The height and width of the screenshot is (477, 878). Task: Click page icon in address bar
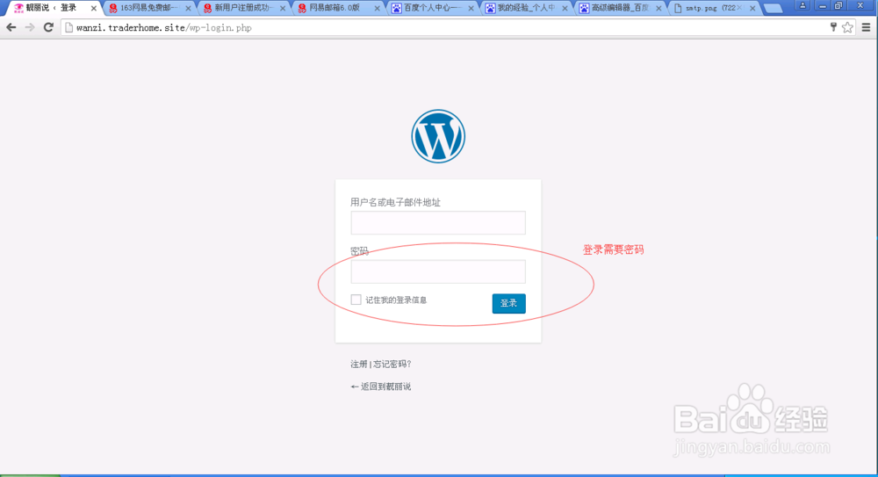(x=68, y=27)
